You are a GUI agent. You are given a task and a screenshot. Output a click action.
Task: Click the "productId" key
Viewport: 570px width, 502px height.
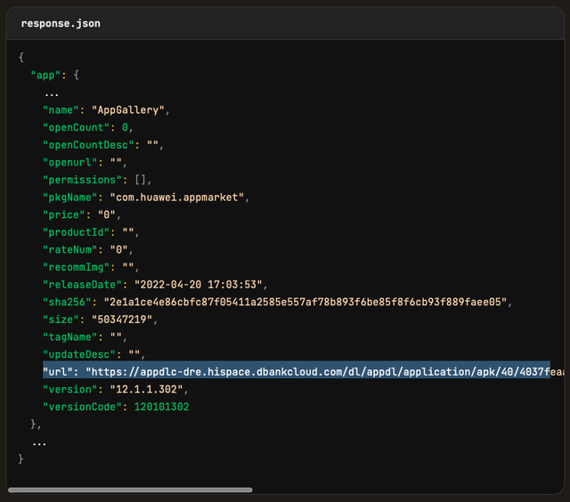78,232
